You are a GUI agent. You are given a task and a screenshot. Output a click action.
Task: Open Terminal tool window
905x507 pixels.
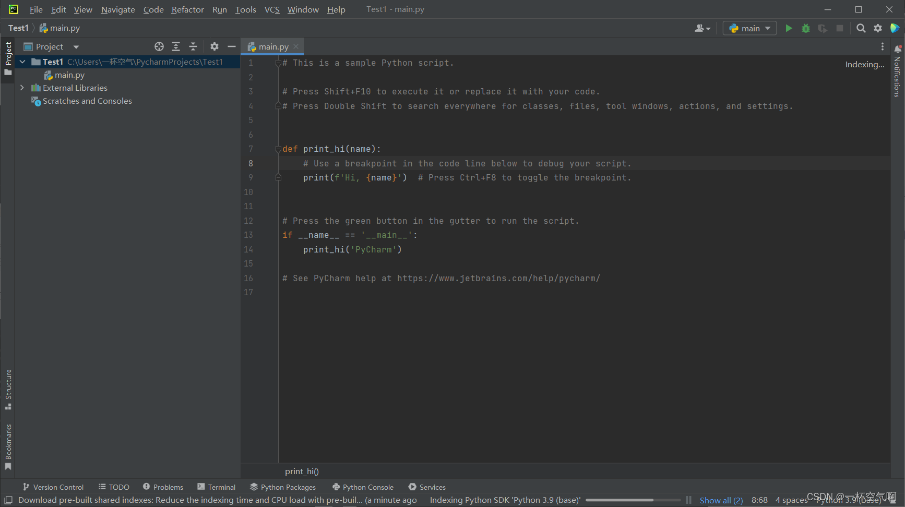pos(216,487)
